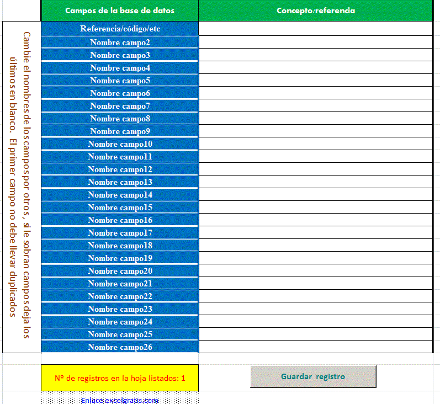Click the input cell beside Nombre campo25

(316, 334)
